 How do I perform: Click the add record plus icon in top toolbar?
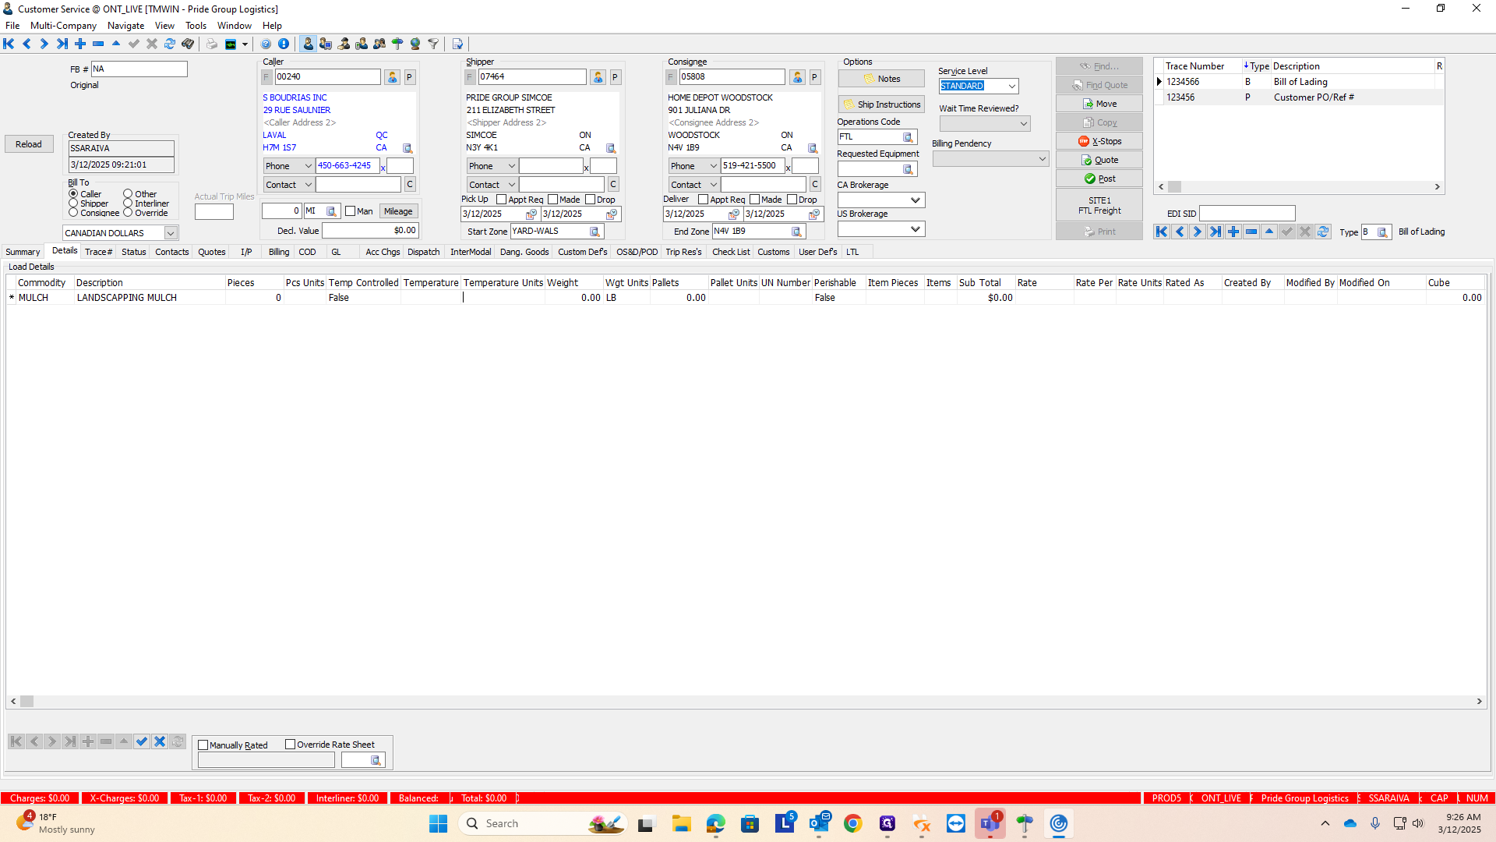point(80,44)
